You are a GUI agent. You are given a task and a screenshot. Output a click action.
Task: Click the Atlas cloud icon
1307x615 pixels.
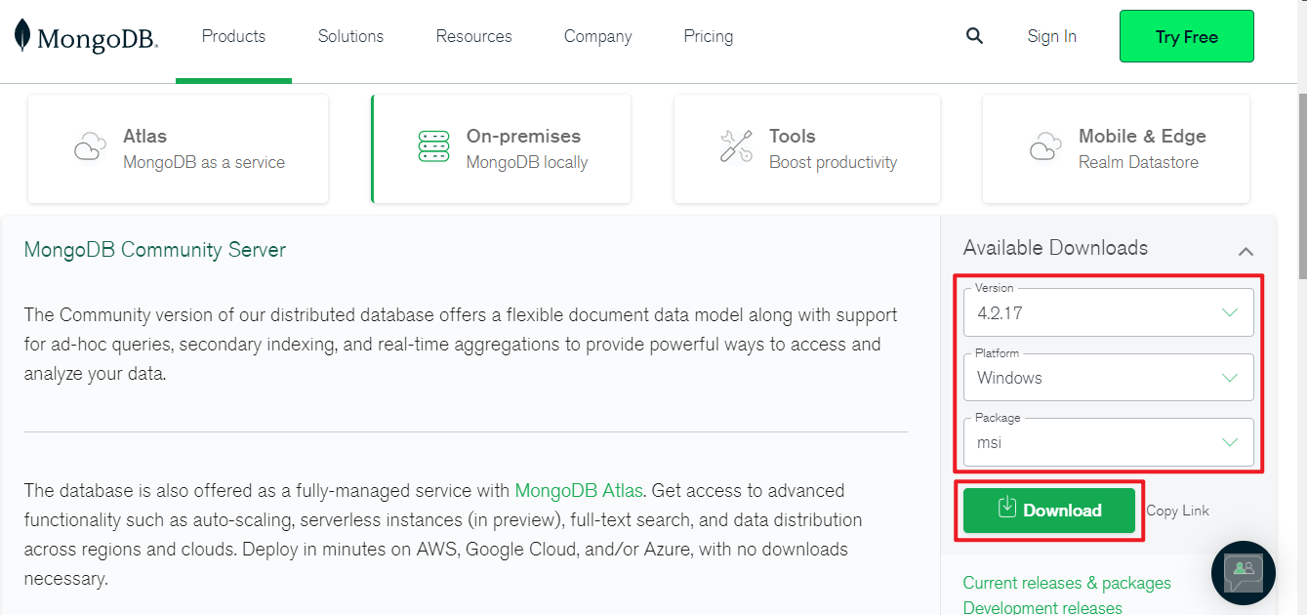(90, 148)
